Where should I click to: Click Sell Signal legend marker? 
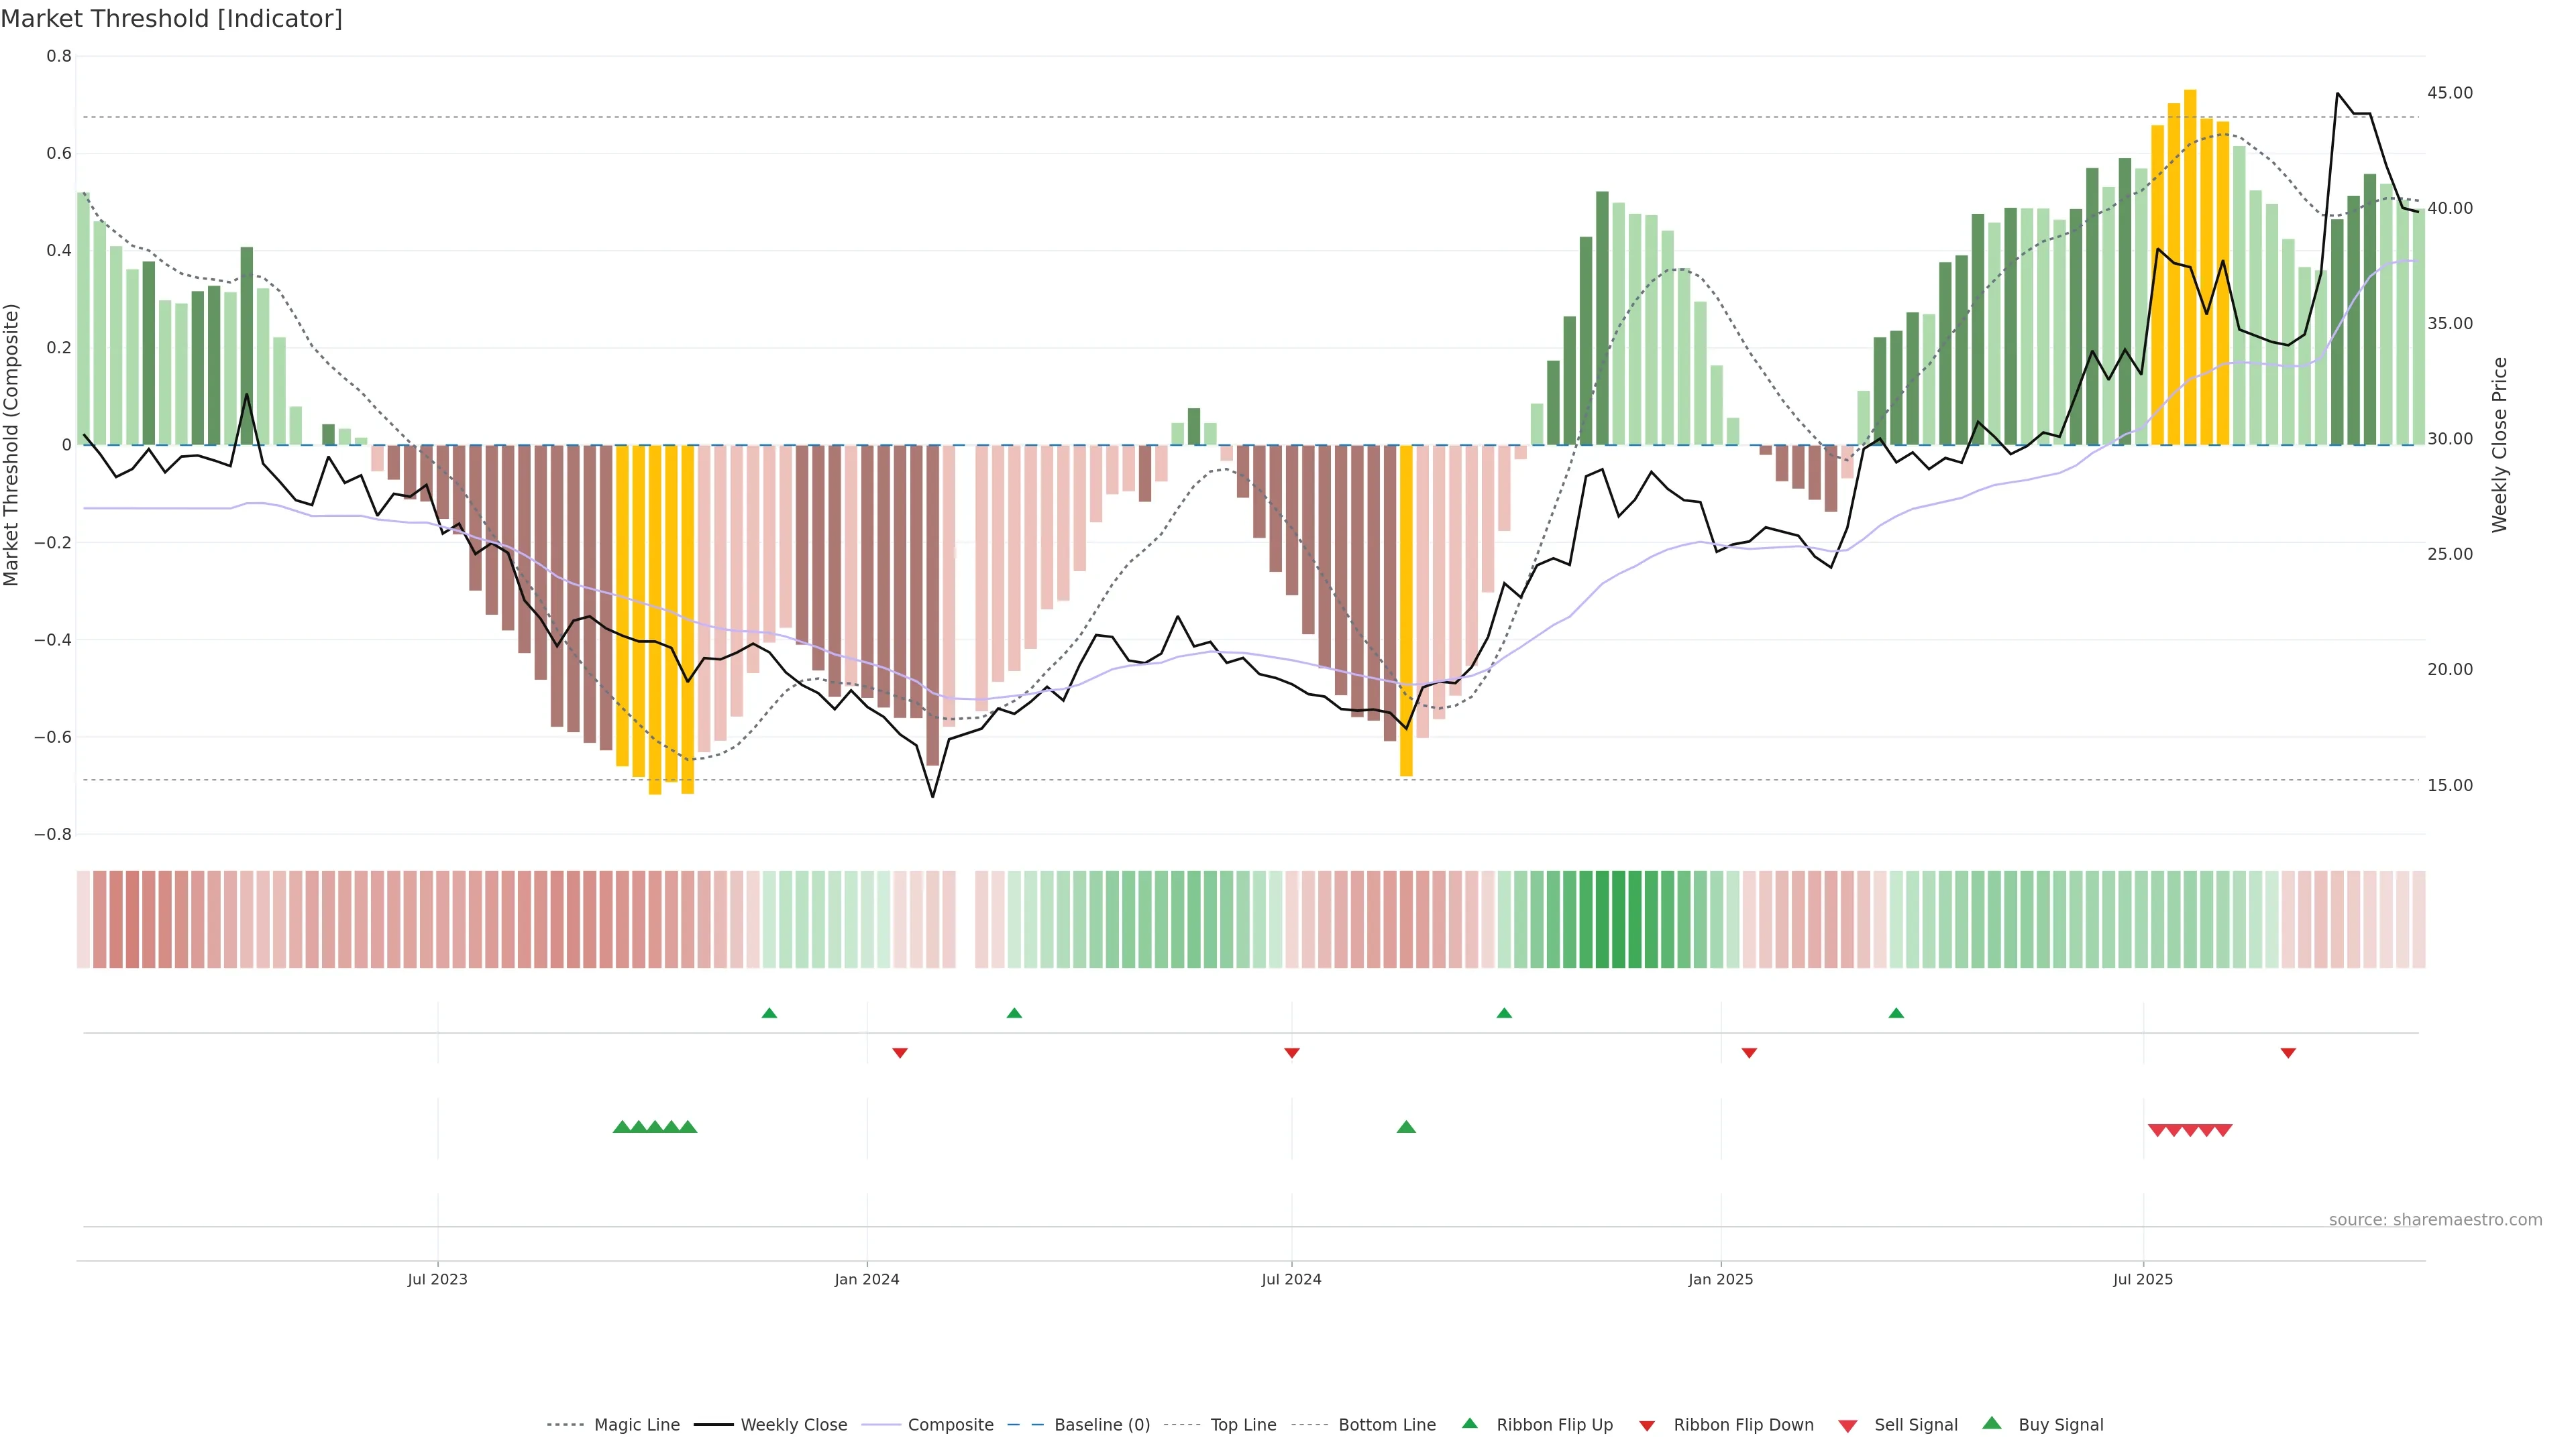[1847, 1425]
